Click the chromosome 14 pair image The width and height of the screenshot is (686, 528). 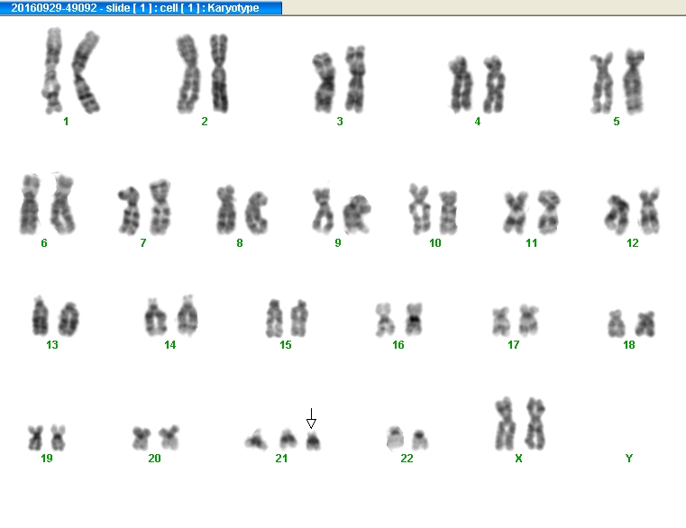click(171, 316)
